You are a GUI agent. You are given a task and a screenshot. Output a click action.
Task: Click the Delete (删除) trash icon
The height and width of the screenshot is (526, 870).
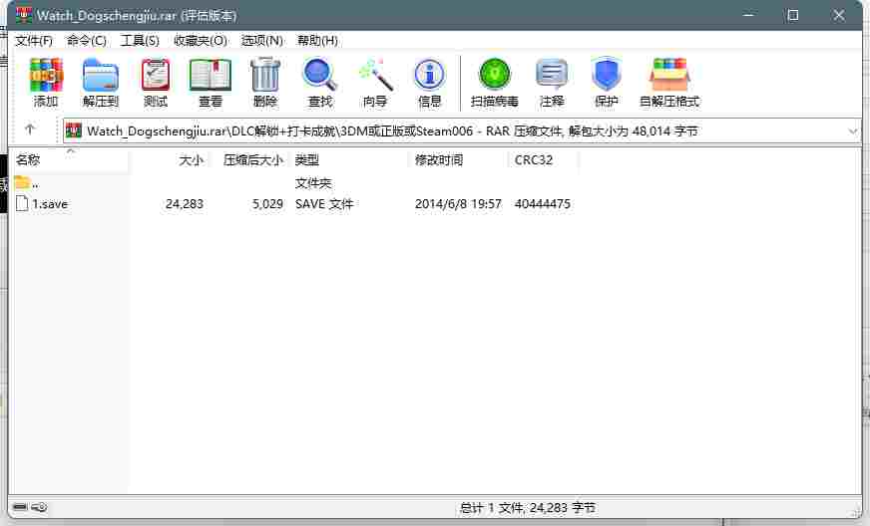pyautogui.click(x=265, y=82)
